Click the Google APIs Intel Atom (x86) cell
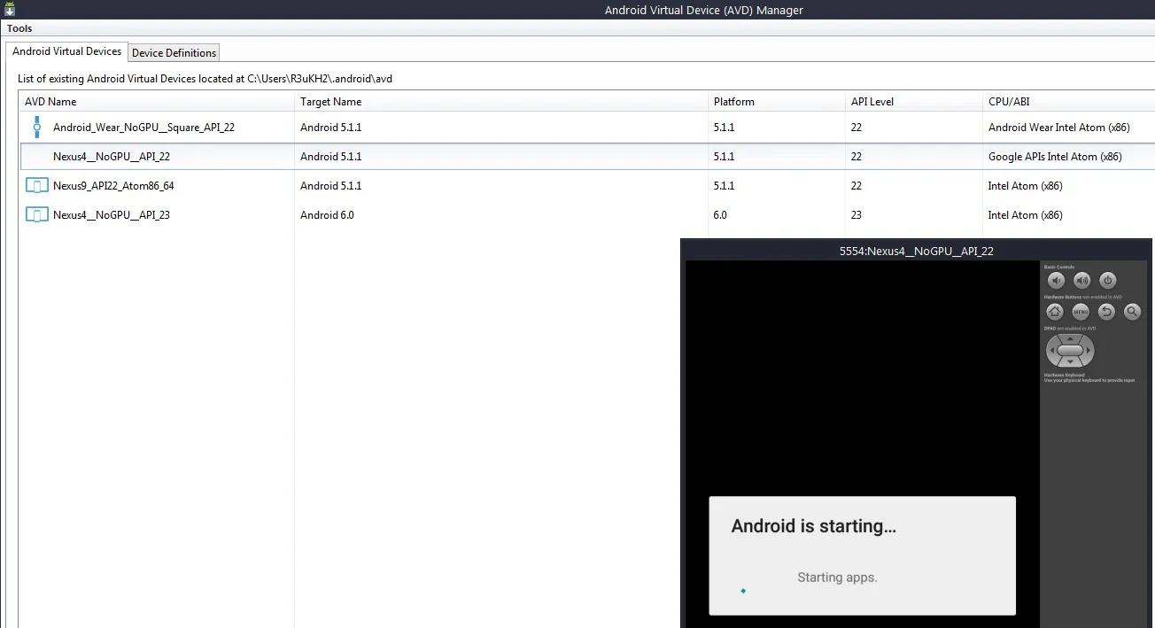Screen dimensions: 1155x628 point(1055,157)
